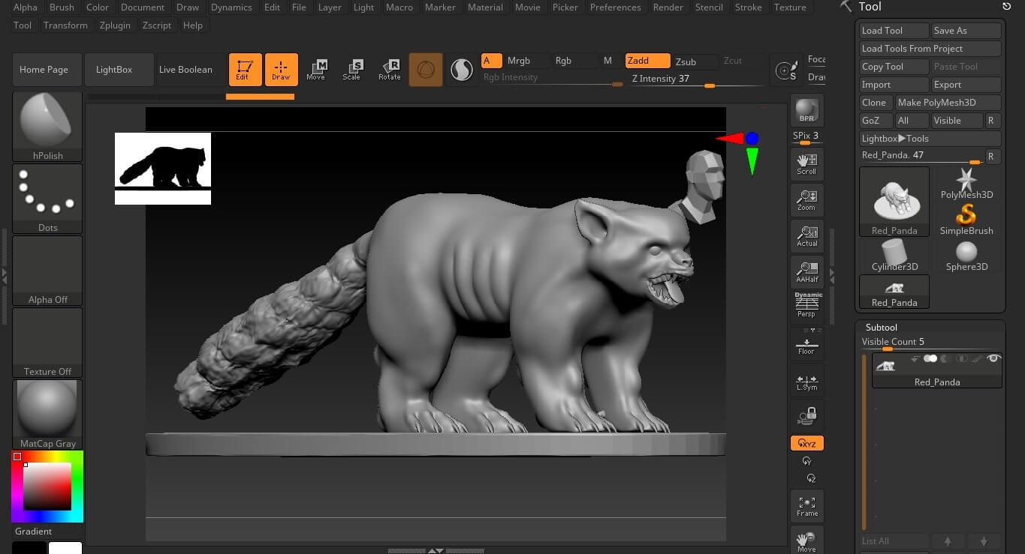This screenshot has height=554, width=1025.
Task: Select the Rotate transform tool
Action: coord(389,70)
